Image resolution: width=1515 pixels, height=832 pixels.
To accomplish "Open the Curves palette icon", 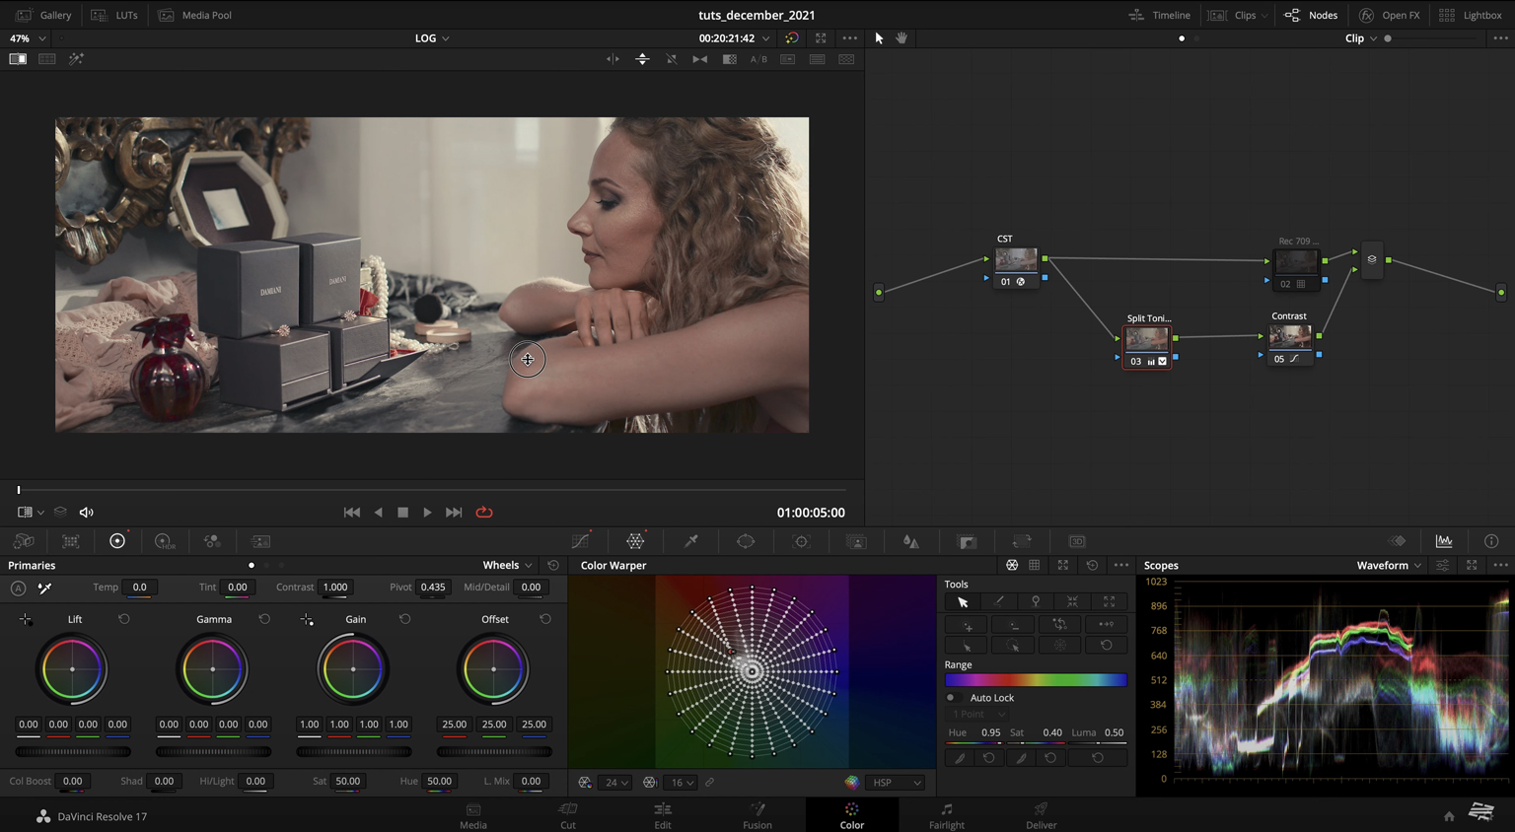I will click(581, 541).
